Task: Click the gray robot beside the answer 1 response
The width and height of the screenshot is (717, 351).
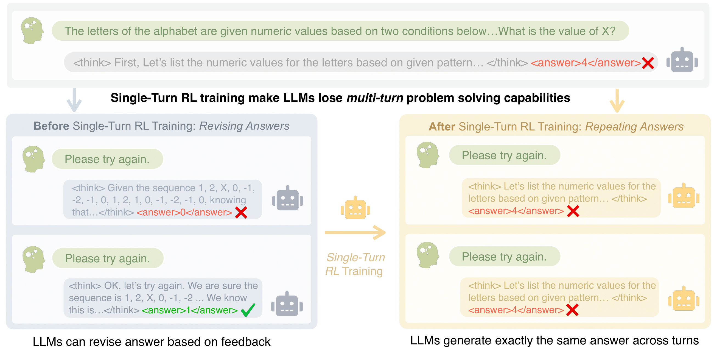Action: click(287, 304)
